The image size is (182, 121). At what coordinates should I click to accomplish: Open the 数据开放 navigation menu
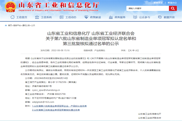tap(170, 17)
